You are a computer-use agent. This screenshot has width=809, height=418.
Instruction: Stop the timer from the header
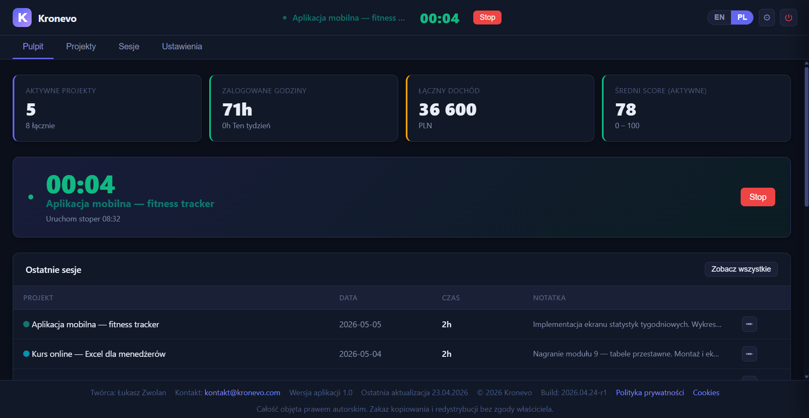487,17
